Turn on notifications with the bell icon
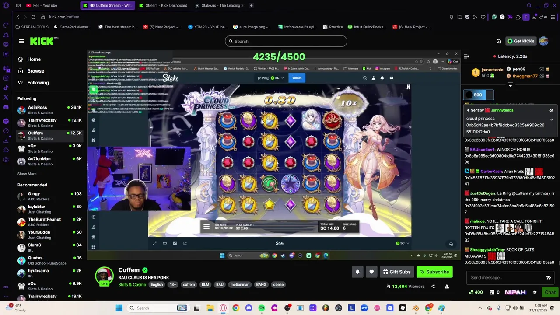Viewport: 560px width, 315px height. (x=357, y=272)
